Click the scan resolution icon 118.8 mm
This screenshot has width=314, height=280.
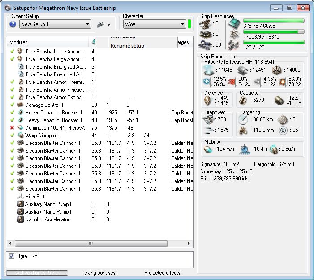coord(243,131)
